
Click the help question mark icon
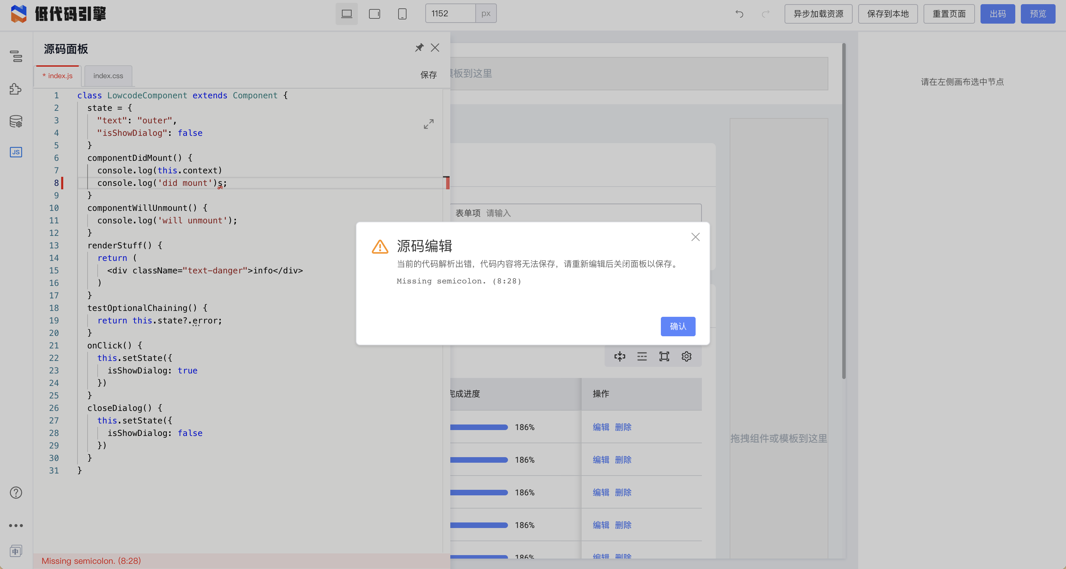click(16, 493)
